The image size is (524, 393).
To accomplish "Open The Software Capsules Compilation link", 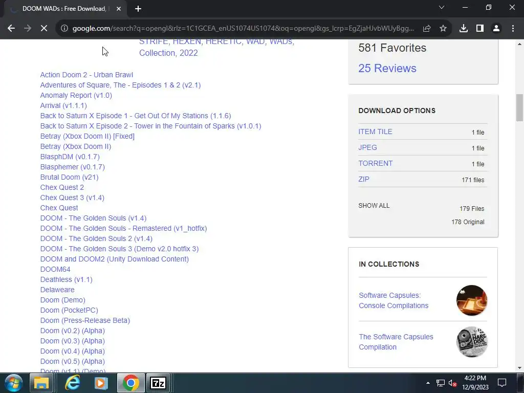I will (396, 342).
